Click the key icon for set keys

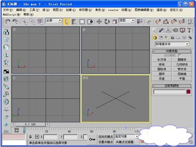(92, 140)
